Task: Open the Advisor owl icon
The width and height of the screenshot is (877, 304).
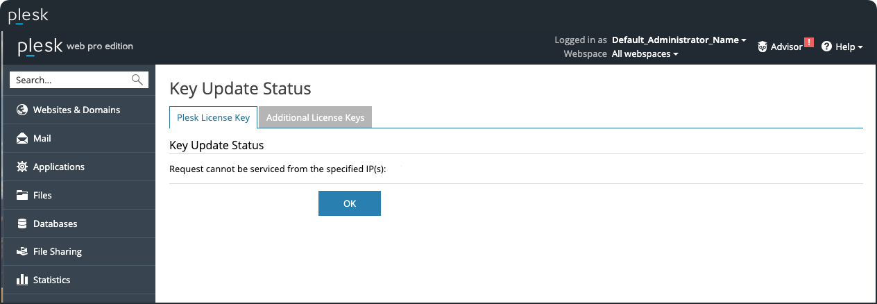Action: click(763, 47)
